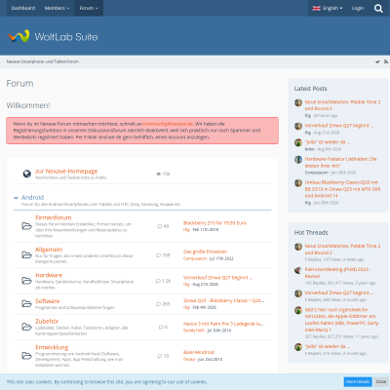Open the Hardware board
This screenshot has height=390, width=390.
point(49,275)
